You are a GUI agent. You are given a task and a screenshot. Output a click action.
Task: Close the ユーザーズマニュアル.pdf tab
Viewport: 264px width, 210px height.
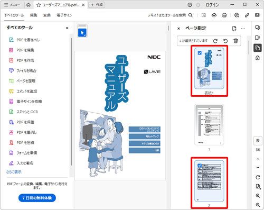[83, 5]
